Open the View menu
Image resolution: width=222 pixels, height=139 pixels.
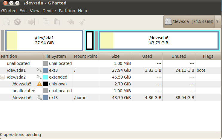coord(35,11)
